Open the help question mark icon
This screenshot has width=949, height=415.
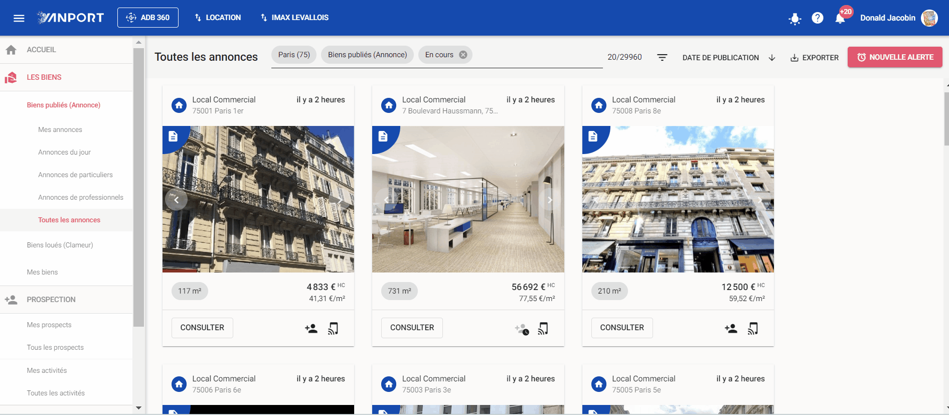coord(818,18)
